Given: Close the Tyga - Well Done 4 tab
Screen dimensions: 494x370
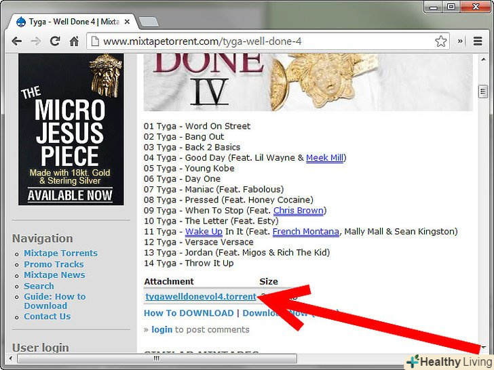Looking at the screenshot, I should [x=127, y=22].
